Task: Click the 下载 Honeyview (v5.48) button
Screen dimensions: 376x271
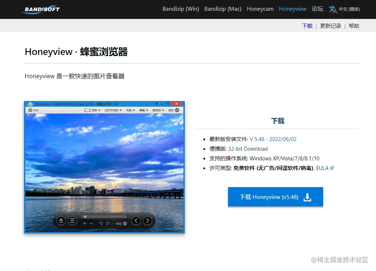Action: pyautogui.click(x=275, y=197)
